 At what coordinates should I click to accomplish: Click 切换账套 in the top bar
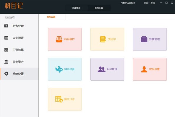[99, 8]
